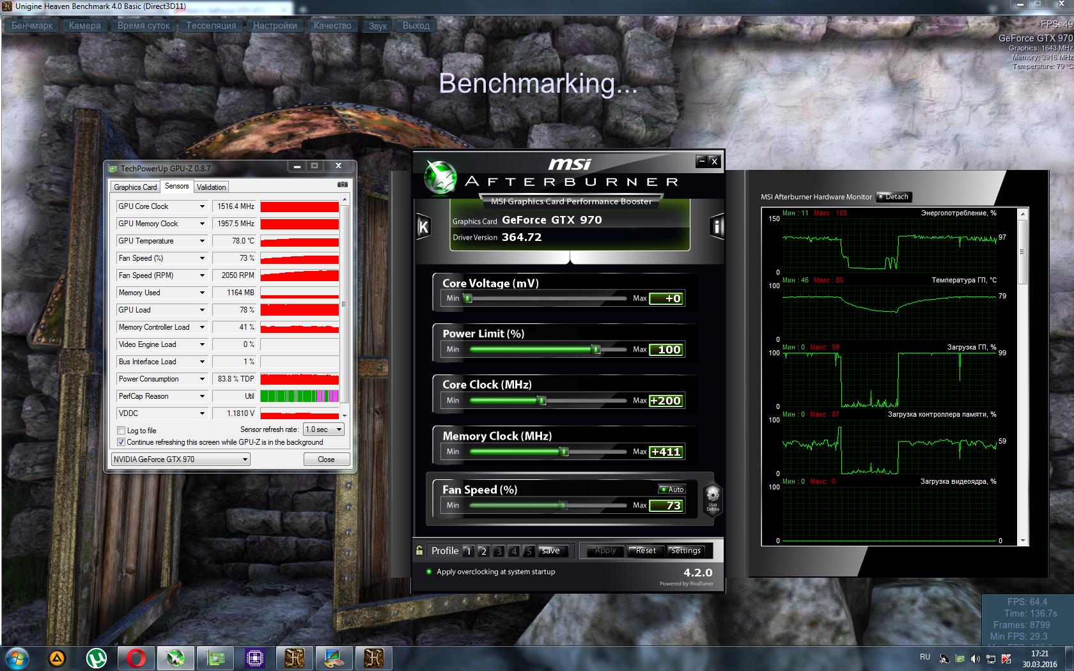Screen dimensions: 1074x671
Task: Open the NVIDIA GeForce GTX 970 device dropdown
Action: click(181, 459)
